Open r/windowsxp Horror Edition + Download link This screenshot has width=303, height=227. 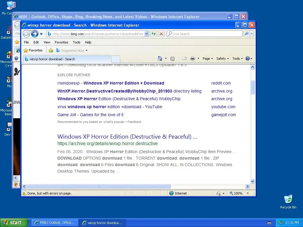pos(111,83)
